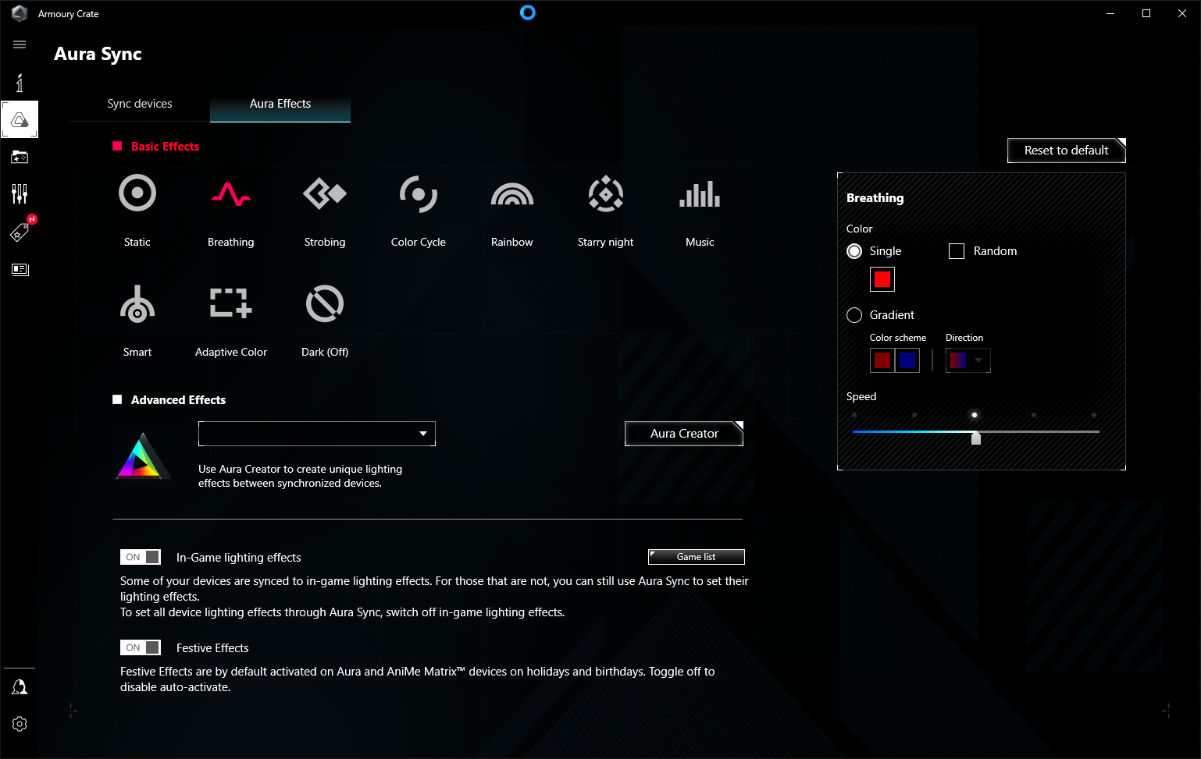The width and height of the screenshot is (1201, 759).
Task: Open the Game list button
Action: [697, 557]
